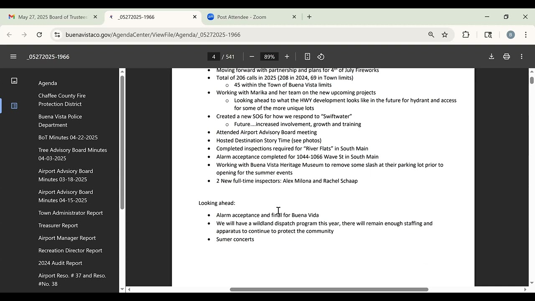
Task: Open the browser zoom magnifier icon
Action: (x=431, y=35)
